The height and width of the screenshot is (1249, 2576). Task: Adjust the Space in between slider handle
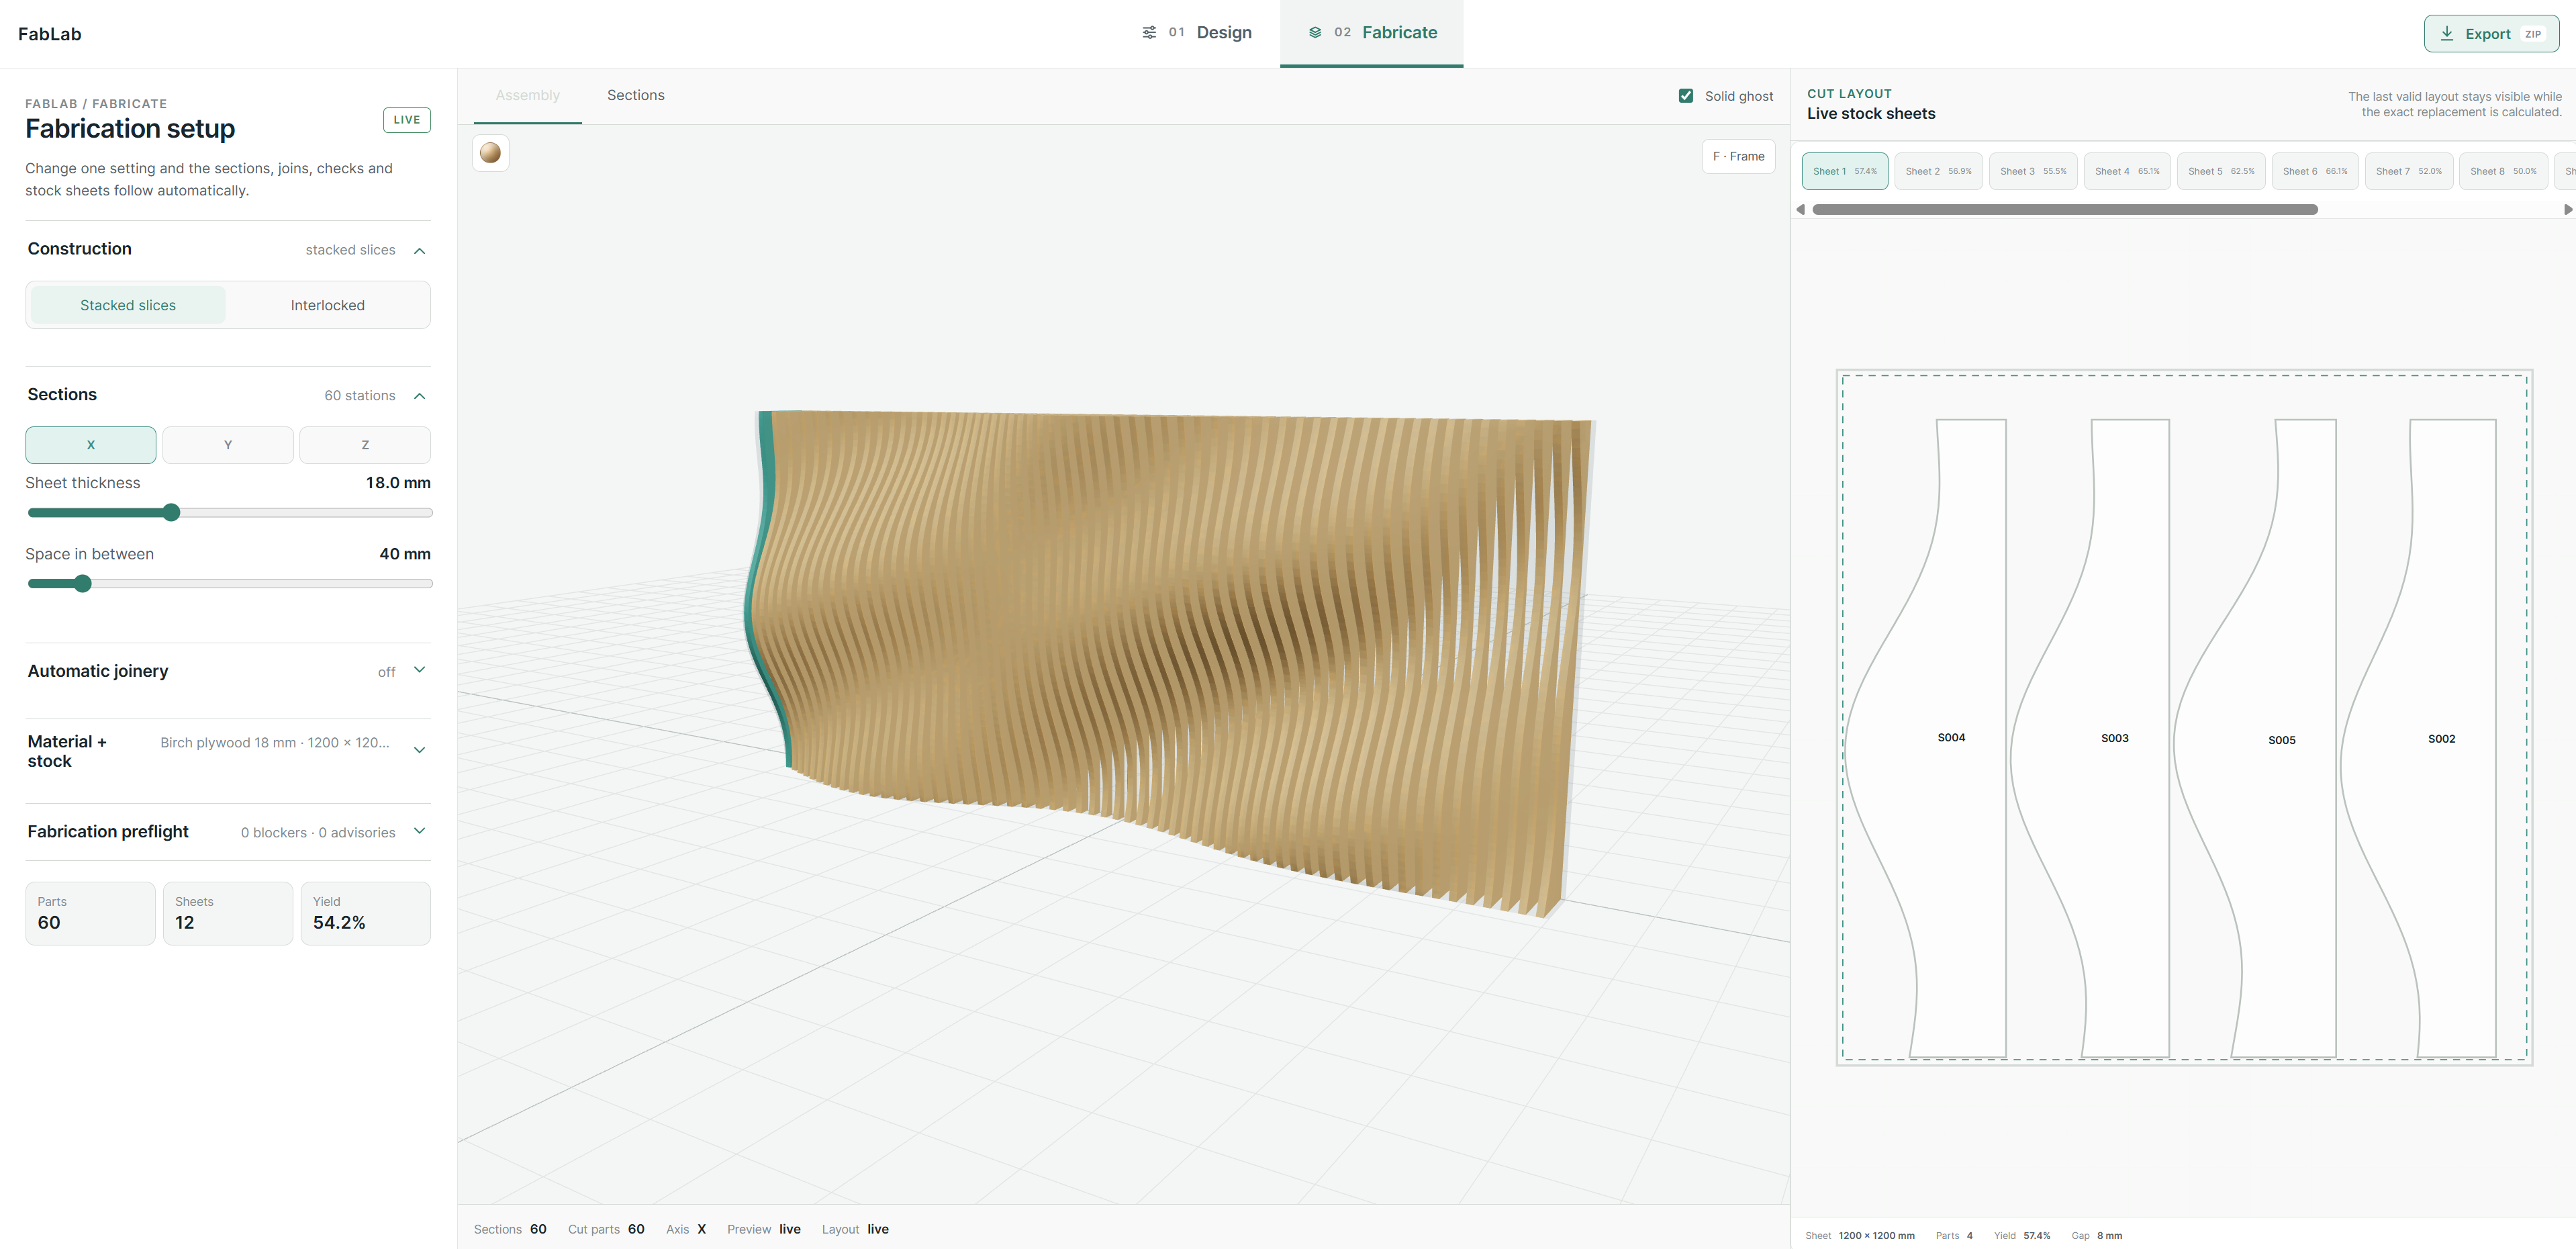(x=83, y=584)
